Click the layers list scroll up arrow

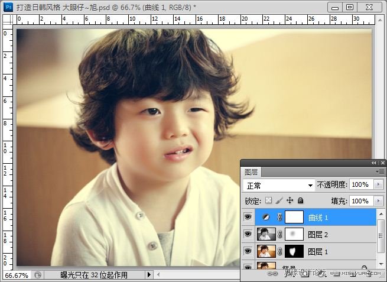(x=381, y=214)
